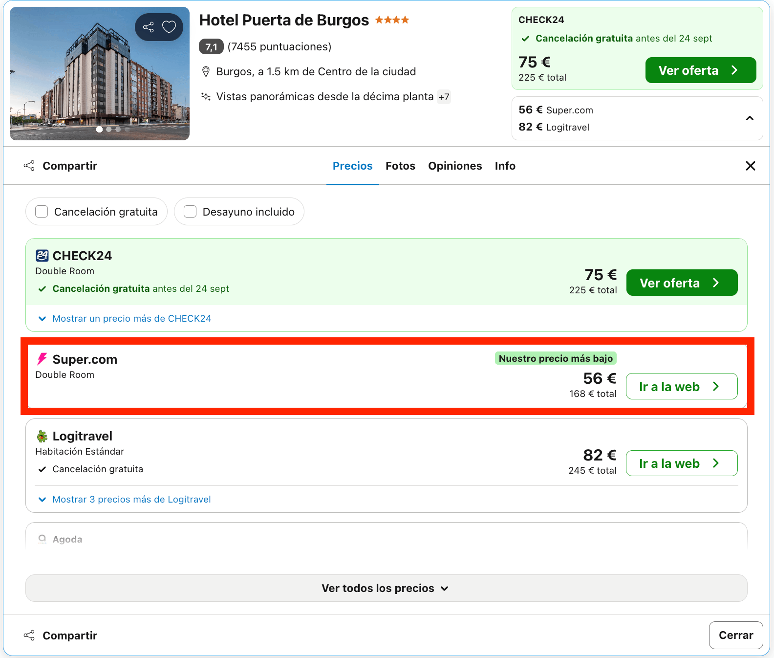
Task: Click Ir a la web for Super.com
Action: coord(682,386)
